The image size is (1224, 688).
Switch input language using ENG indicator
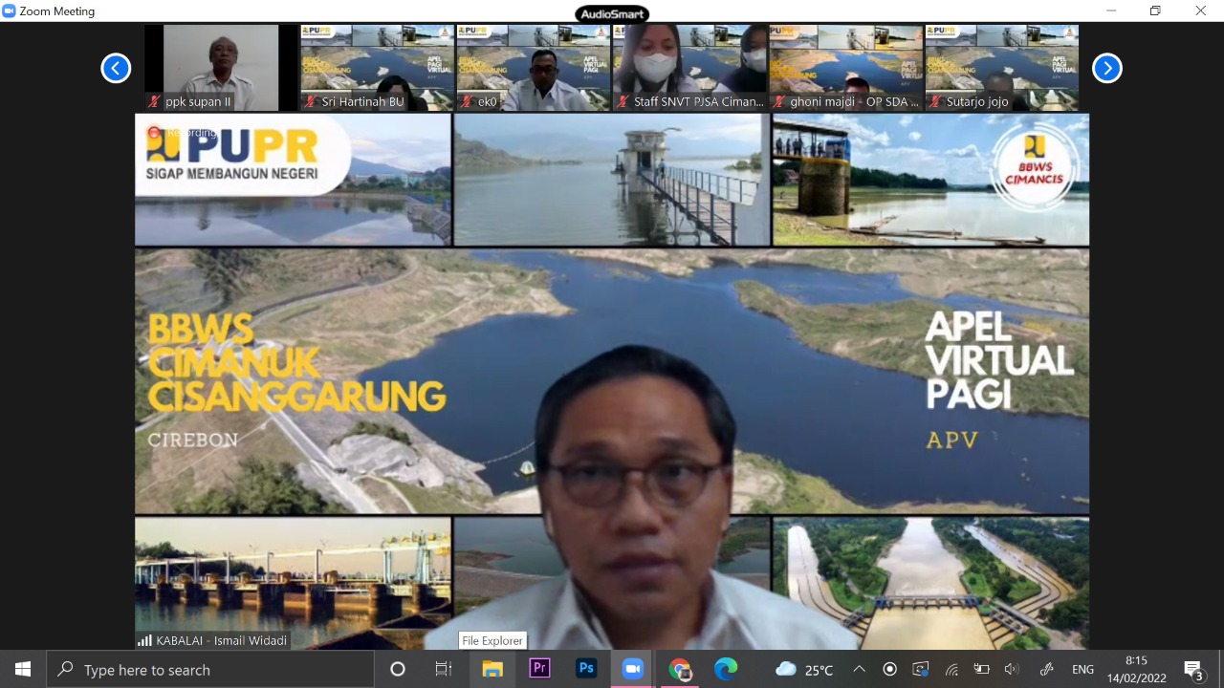coord(1082,670)
